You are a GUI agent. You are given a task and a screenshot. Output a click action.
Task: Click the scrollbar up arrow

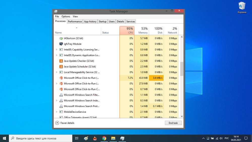tap(182, 37)
